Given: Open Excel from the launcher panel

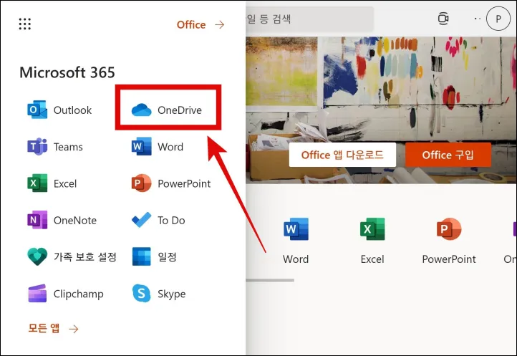Looking at the screenshot, I should coord(52,183).
